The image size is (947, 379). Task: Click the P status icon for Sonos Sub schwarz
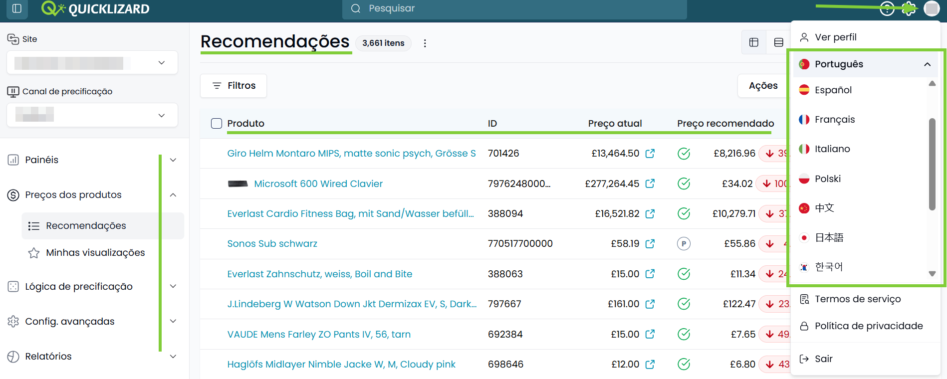684,244
